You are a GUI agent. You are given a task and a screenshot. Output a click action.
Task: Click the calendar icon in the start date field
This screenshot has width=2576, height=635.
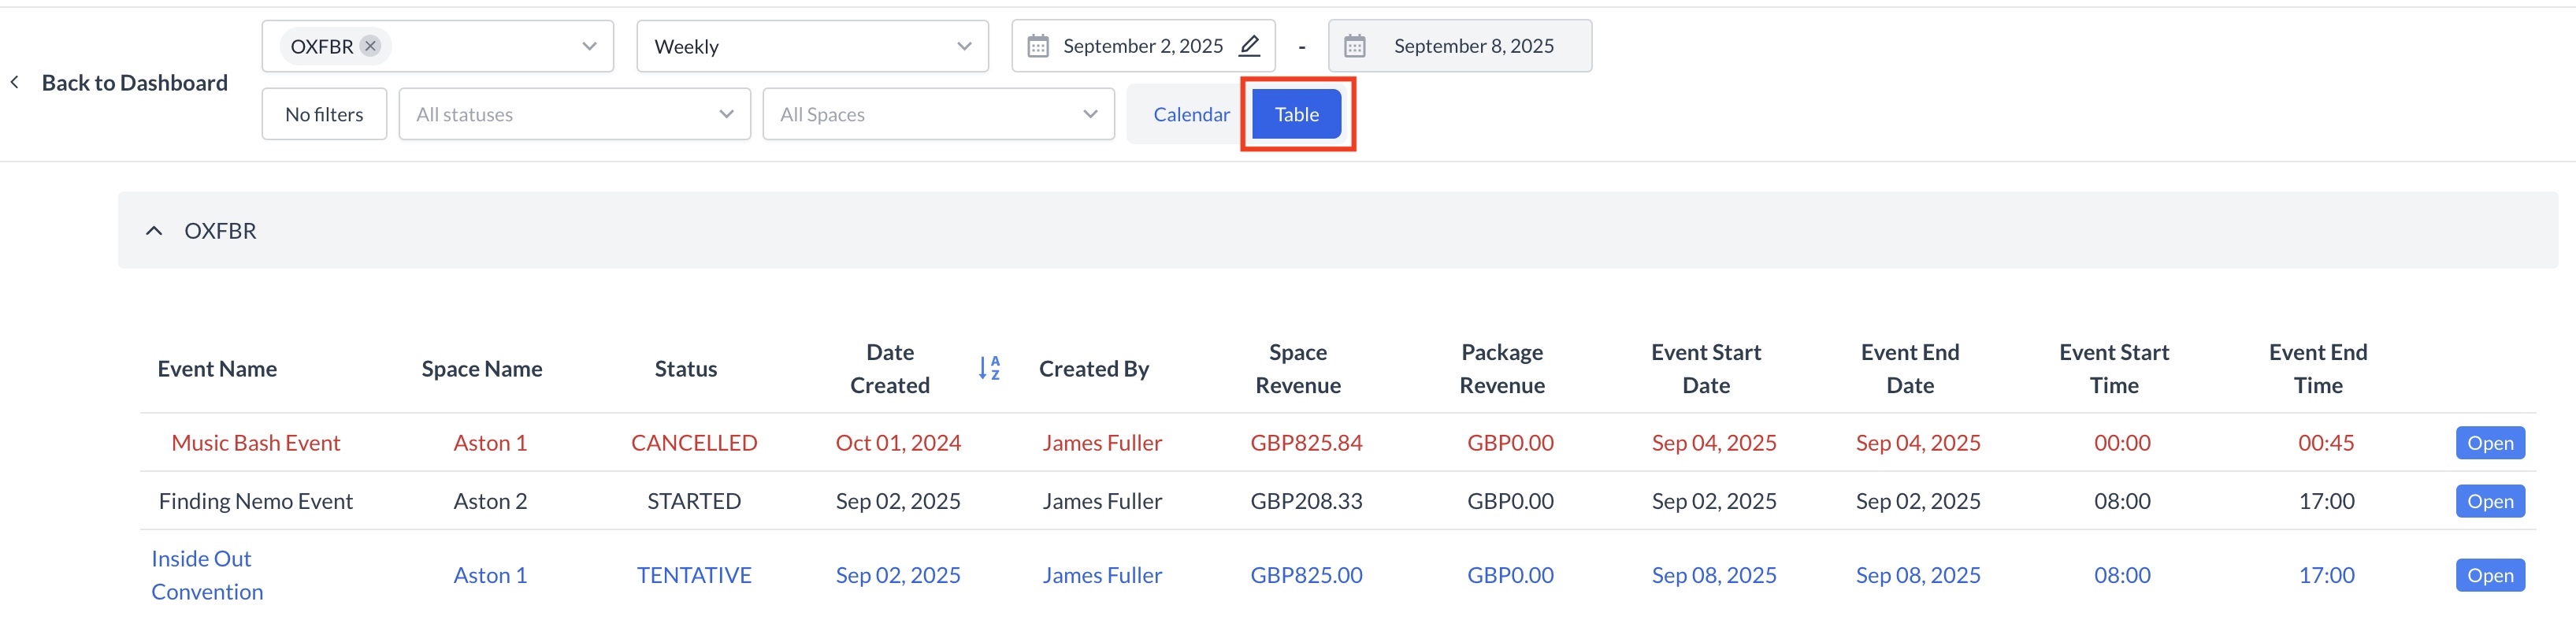(x=1038, y=46)
